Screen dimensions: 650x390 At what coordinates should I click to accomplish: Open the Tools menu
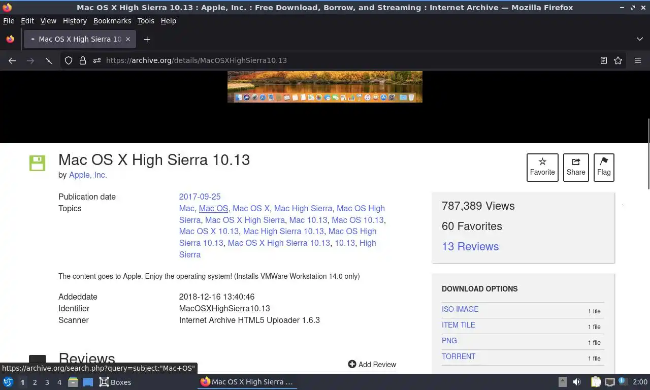(146, 21)
